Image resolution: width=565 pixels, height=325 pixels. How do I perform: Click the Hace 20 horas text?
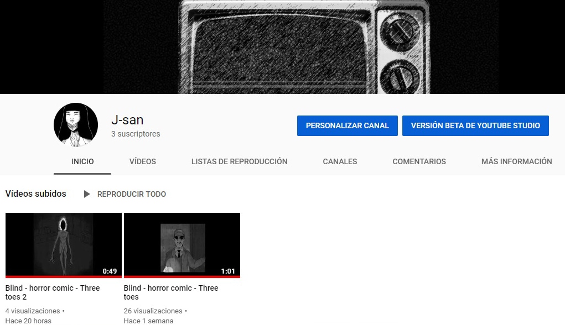28,321
